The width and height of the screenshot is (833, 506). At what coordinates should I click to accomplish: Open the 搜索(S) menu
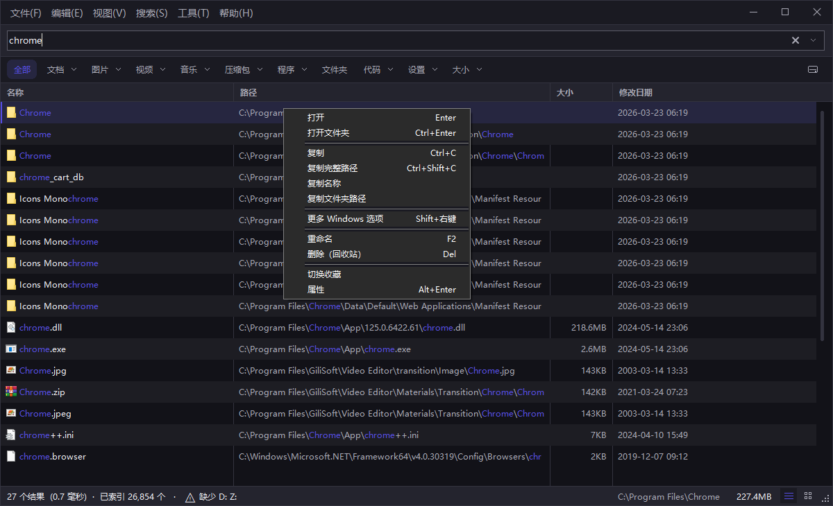click(152, 13)
